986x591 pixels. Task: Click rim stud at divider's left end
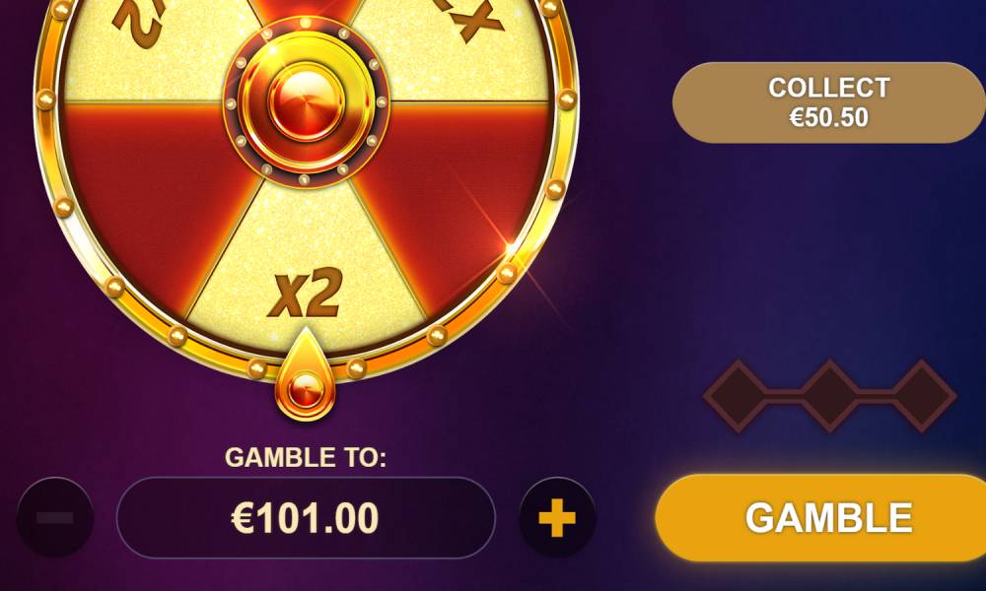(x=45, y=99)
